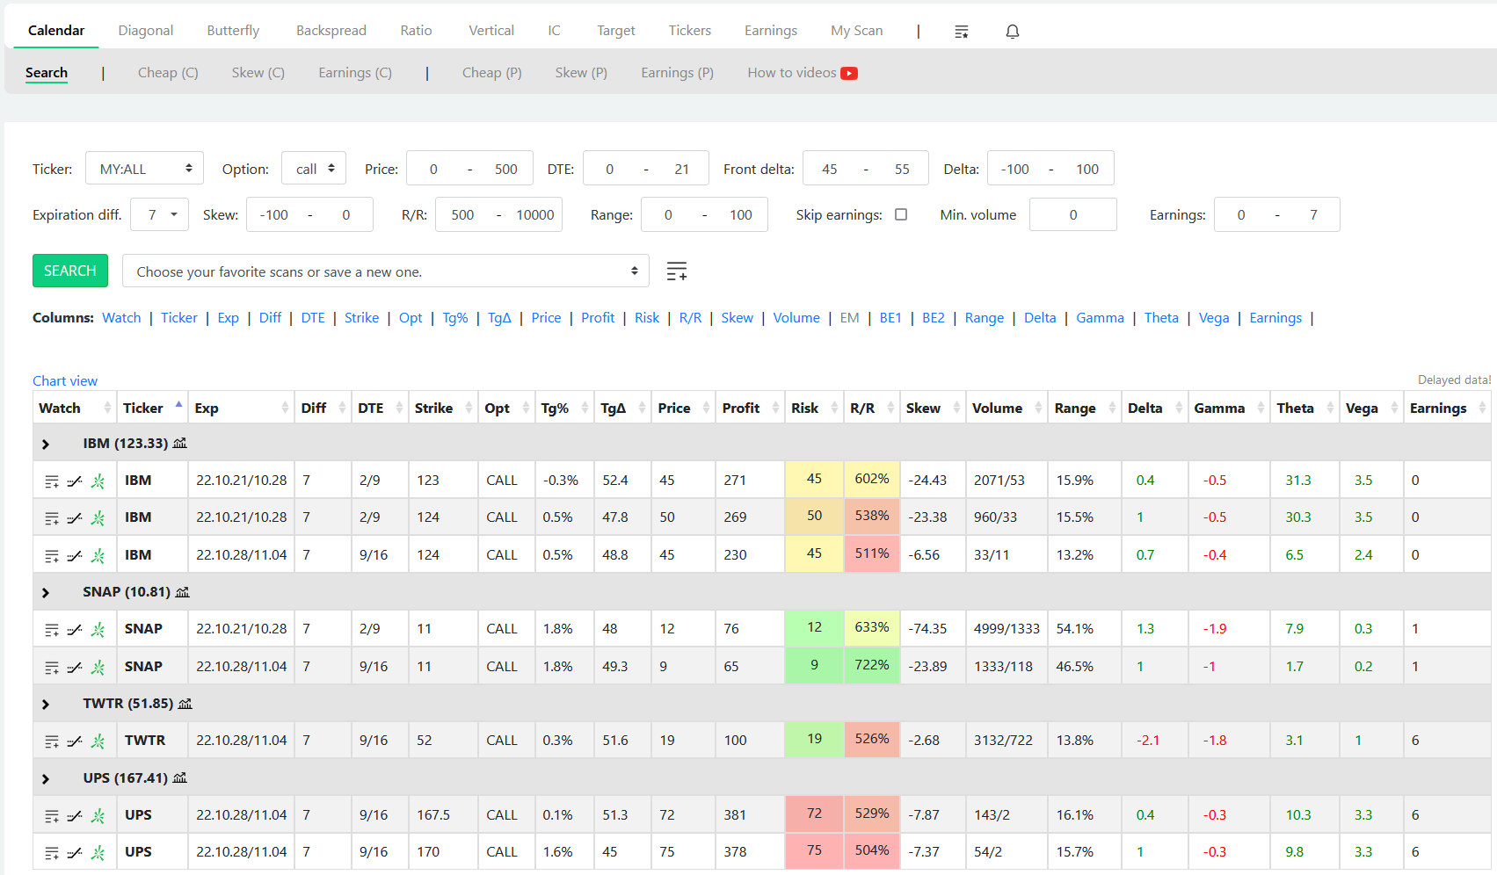Image resolution: width=1497 pixels, height=875 pixels.
Task: Toggle the Watch column link
Action: (121, 318)
